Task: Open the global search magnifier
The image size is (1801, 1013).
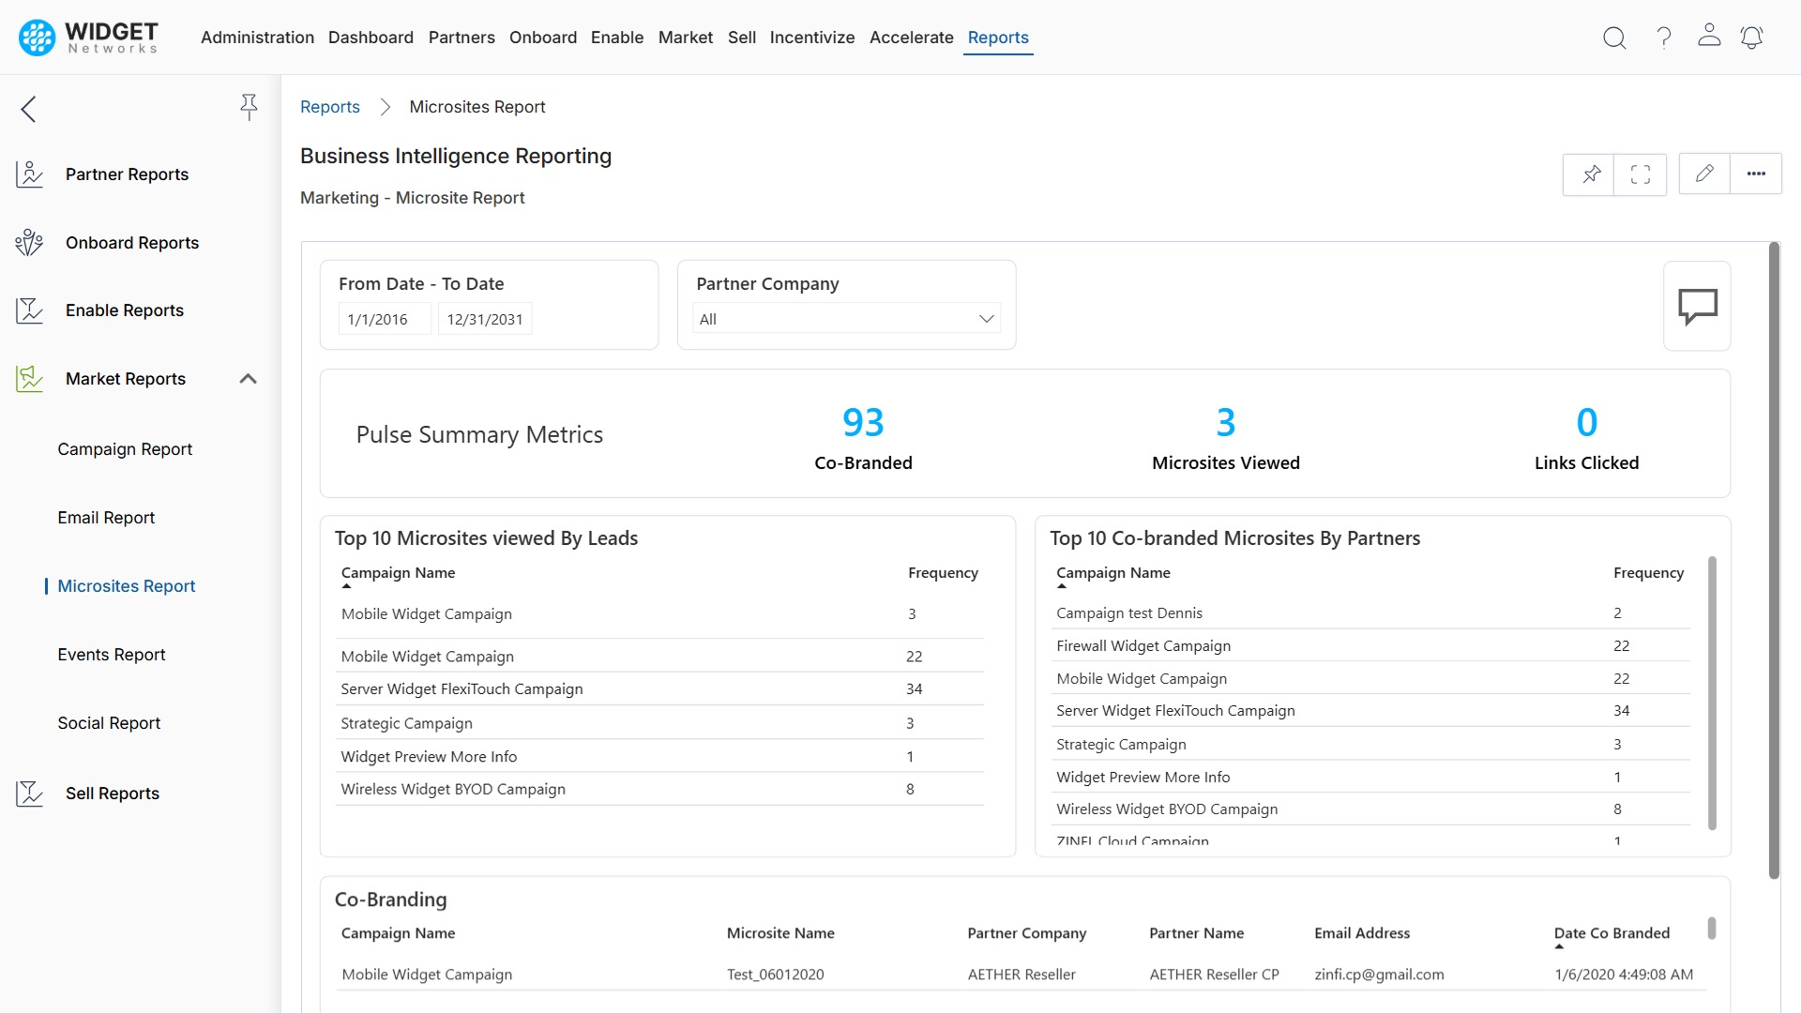Action: click(x=1615, y=38)
